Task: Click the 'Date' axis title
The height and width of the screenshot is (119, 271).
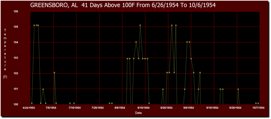Action: 138,113
